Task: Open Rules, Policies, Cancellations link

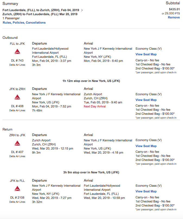Action: (x=24, y=23)
